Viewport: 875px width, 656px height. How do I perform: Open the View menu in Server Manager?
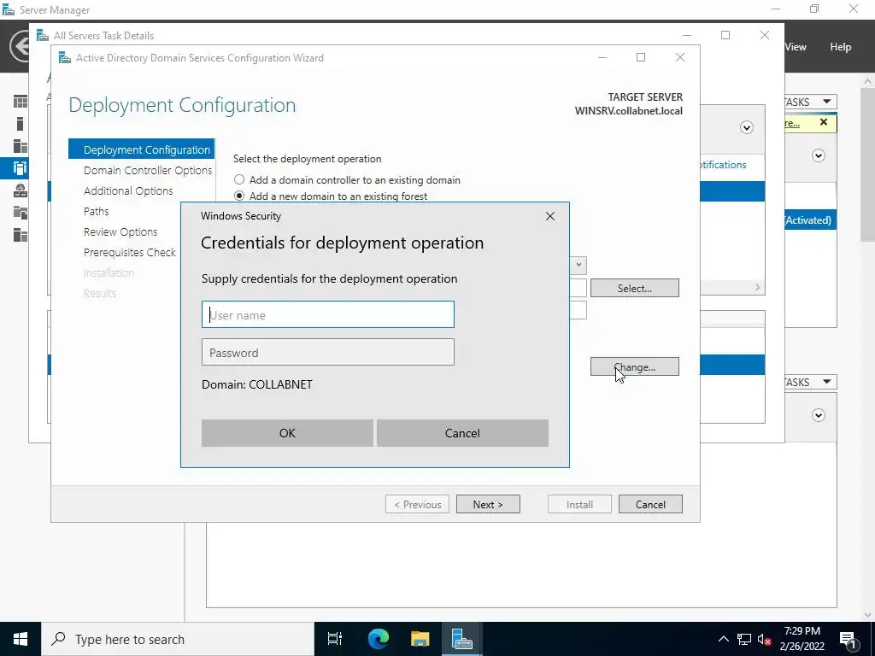(x=796, y=47)
